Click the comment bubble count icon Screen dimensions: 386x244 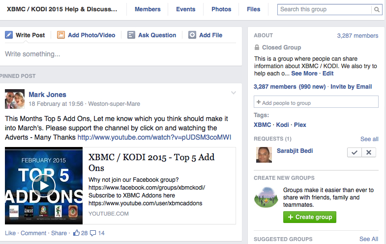(93, 233)
